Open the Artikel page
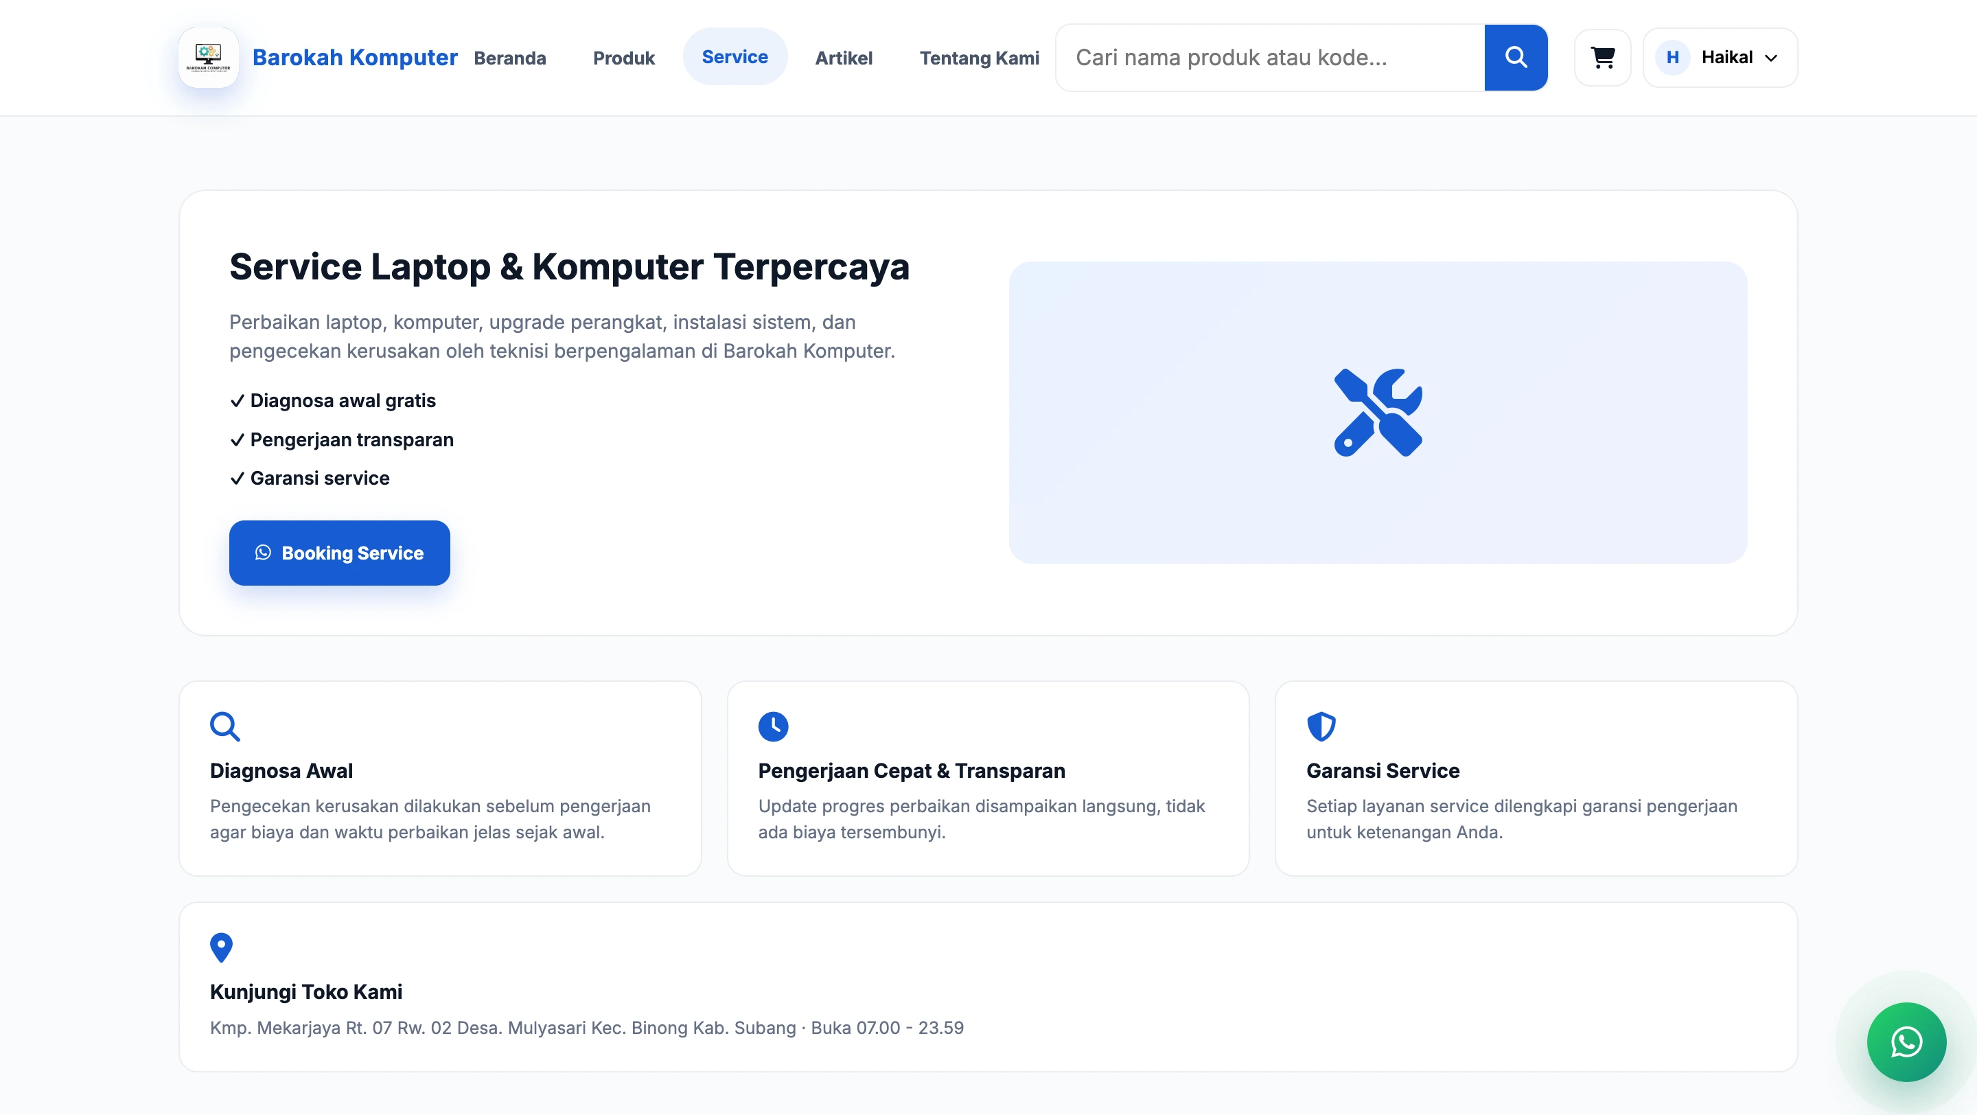This screenshot has width=1977, height=1115. (844, 58)
